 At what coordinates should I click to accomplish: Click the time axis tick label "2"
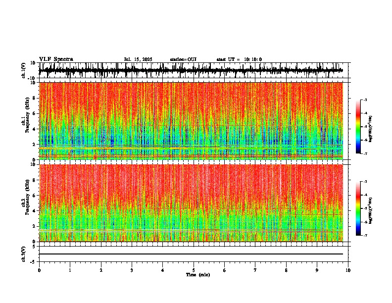(x=101, y=270)
